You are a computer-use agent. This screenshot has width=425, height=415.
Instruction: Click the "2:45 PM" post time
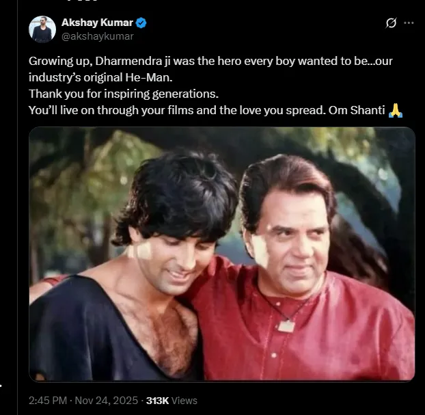pyautogui.click(x=48, y=400)
